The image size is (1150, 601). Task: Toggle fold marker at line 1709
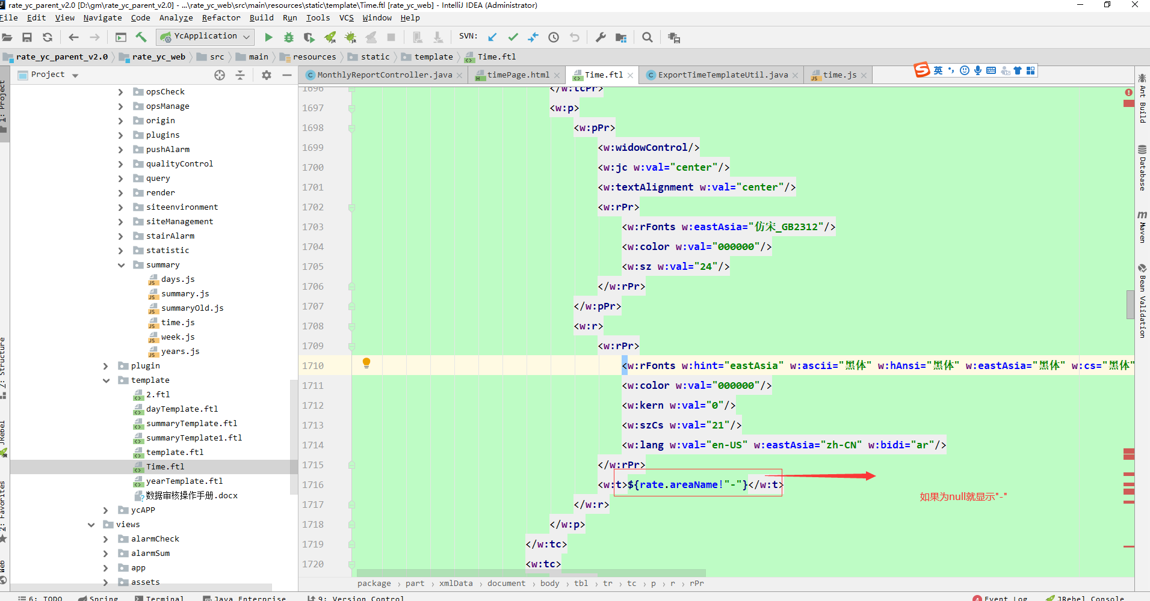tap(352, 346)
